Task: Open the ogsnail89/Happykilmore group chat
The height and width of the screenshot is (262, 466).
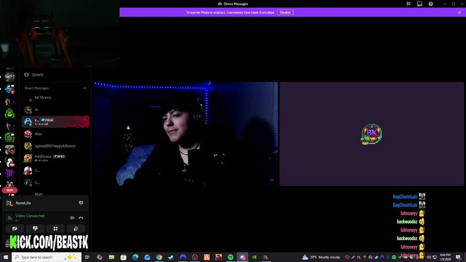Action: tap(55, 146)
